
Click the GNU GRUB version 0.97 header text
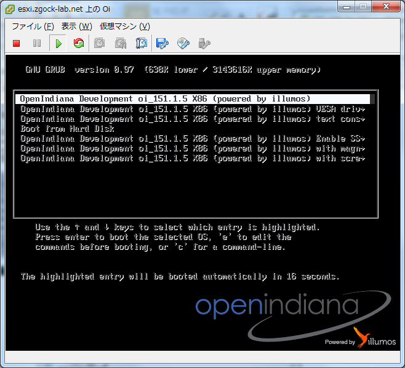pyautogui.click(x=173, y=70)
